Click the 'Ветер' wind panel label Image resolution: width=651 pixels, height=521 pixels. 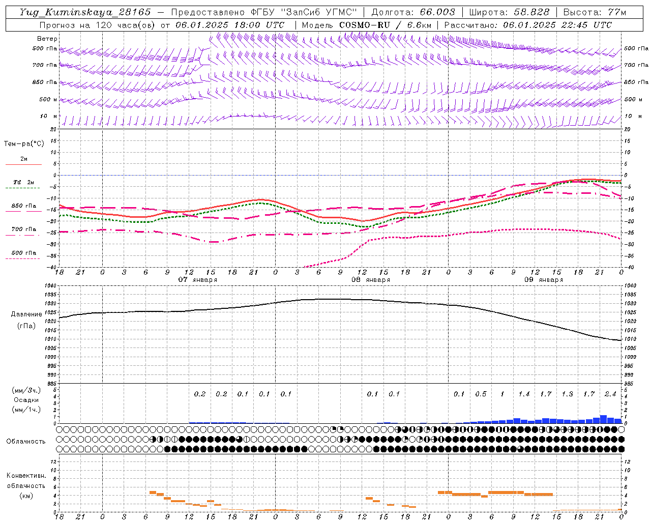click(x=47, y=39)
